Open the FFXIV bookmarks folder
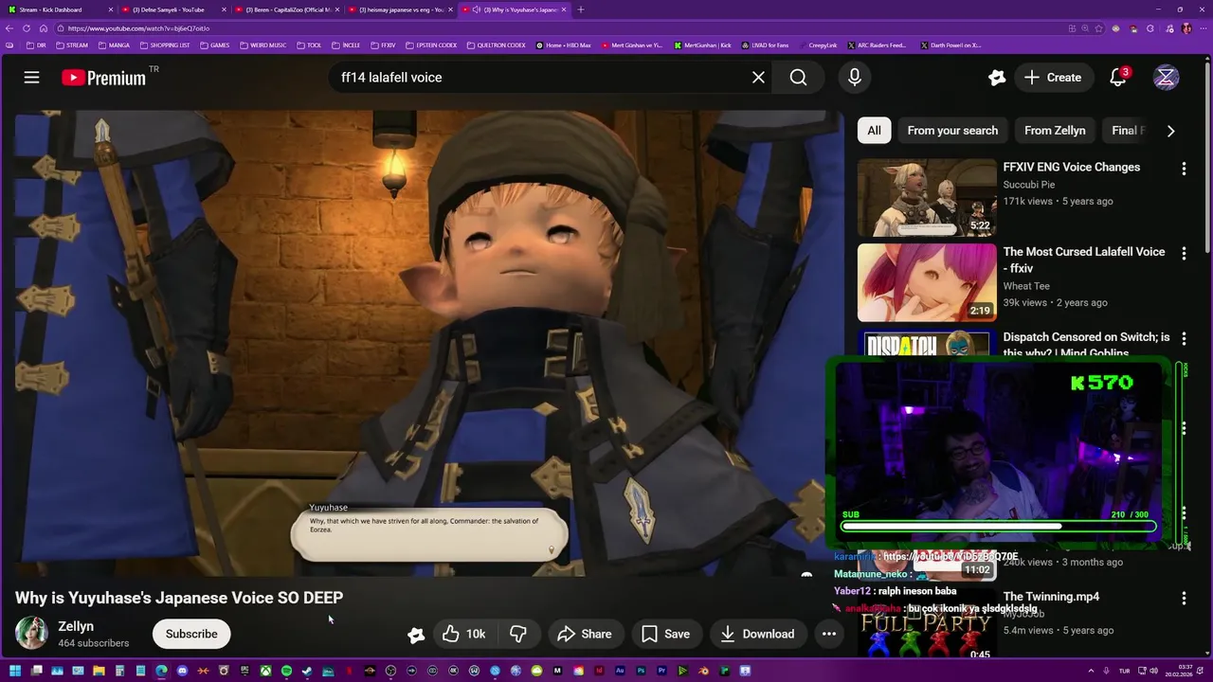Screen dimensions: 1213x682 point(384,45)
